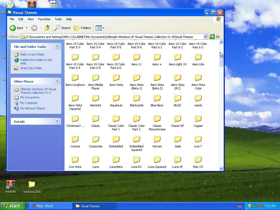
Task: Open the File menu
Action: [12, 19]
